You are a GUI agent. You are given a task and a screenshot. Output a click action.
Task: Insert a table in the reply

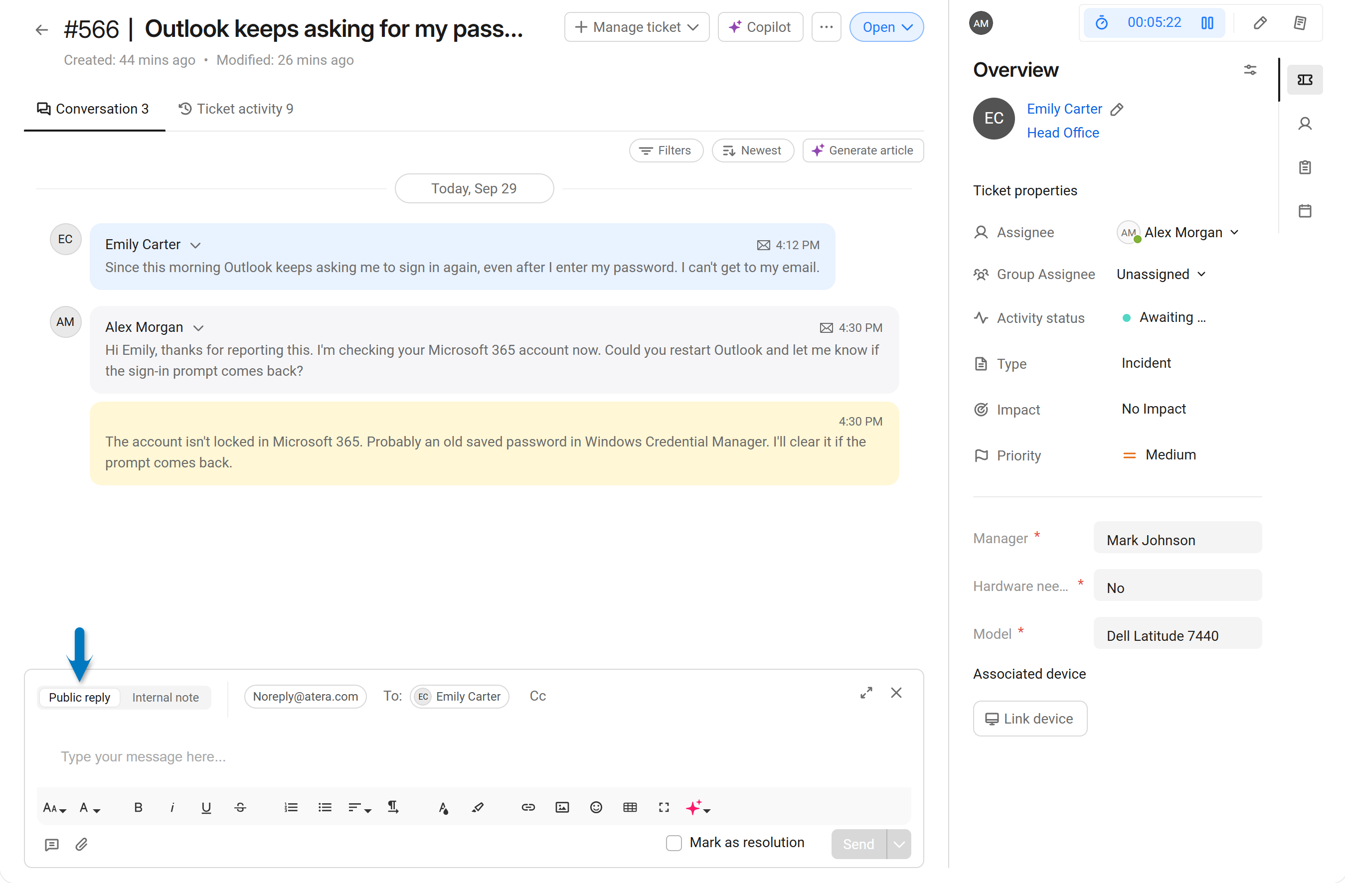630,807
